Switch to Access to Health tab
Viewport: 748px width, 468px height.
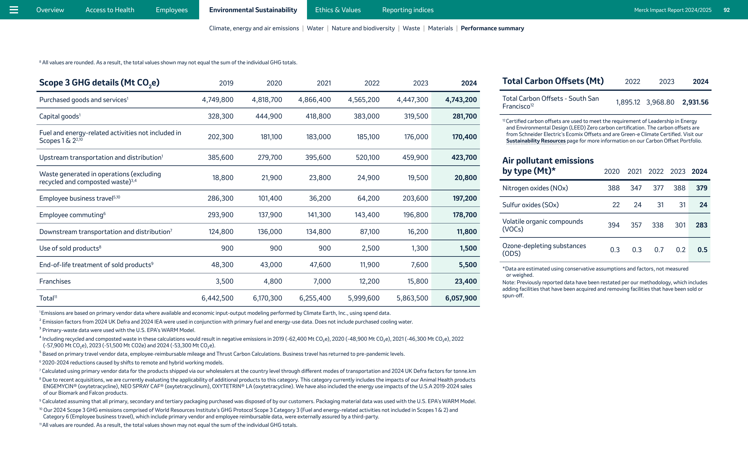coord(110,10)
